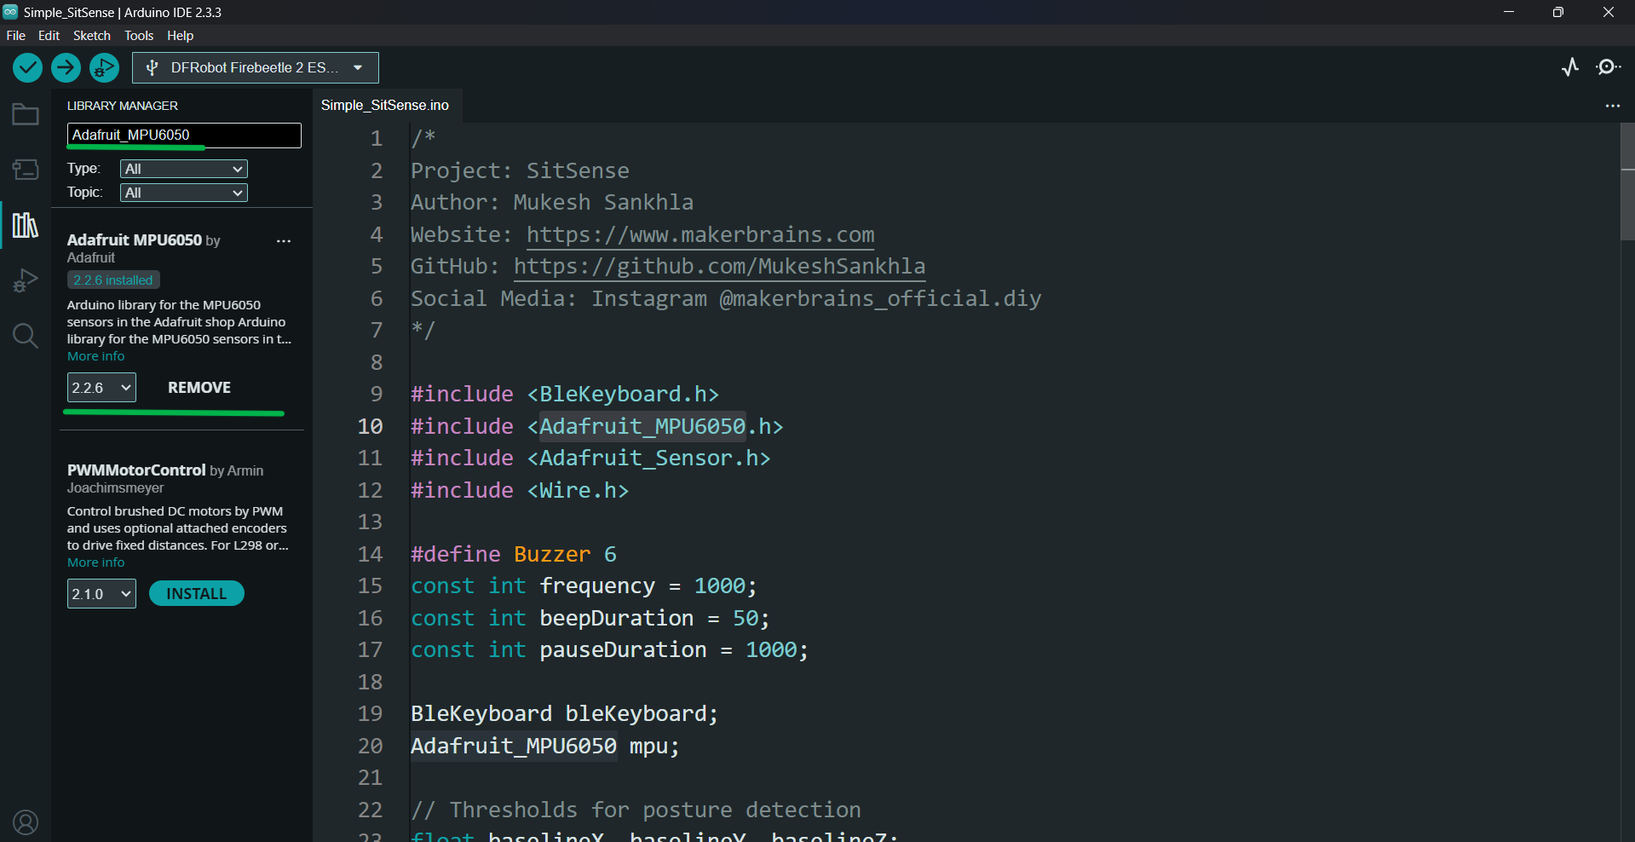1635x842 pixels.
Task: Select the Simple_SitSense.ino tab
Action: tap(385, 105)
